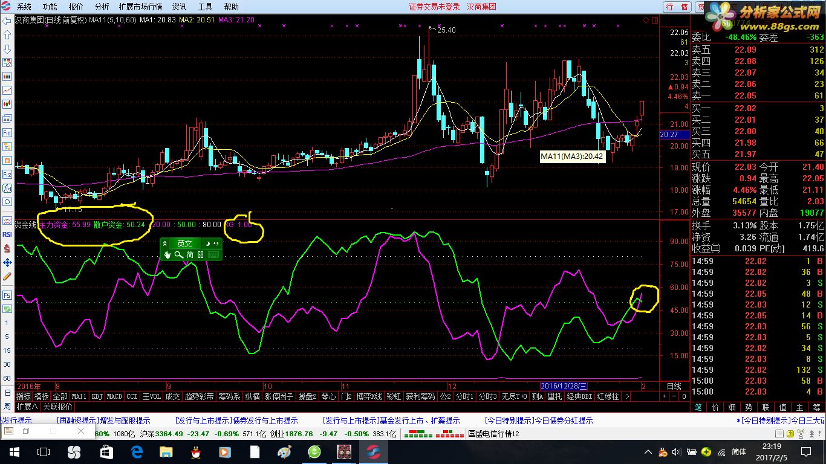Image resolution: width=826 pixels, height=464 pixels.
Task: Select the 5-minute period in sidebar
Action: (x=7, y=337)
